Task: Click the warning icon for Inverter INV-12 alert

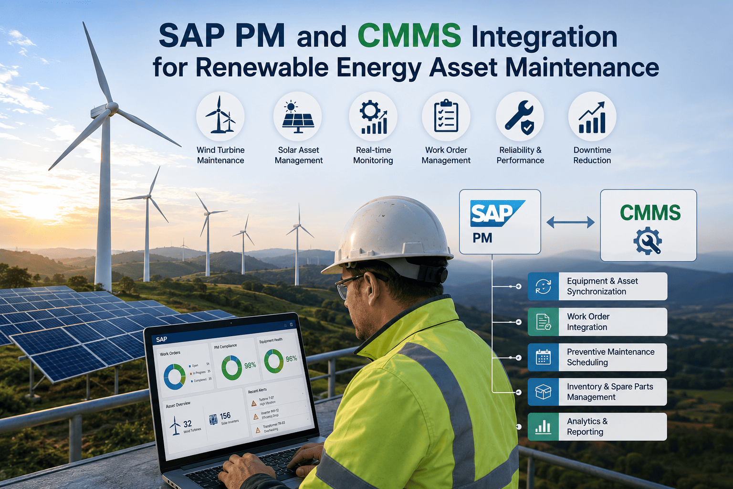Action: point(256,416)
